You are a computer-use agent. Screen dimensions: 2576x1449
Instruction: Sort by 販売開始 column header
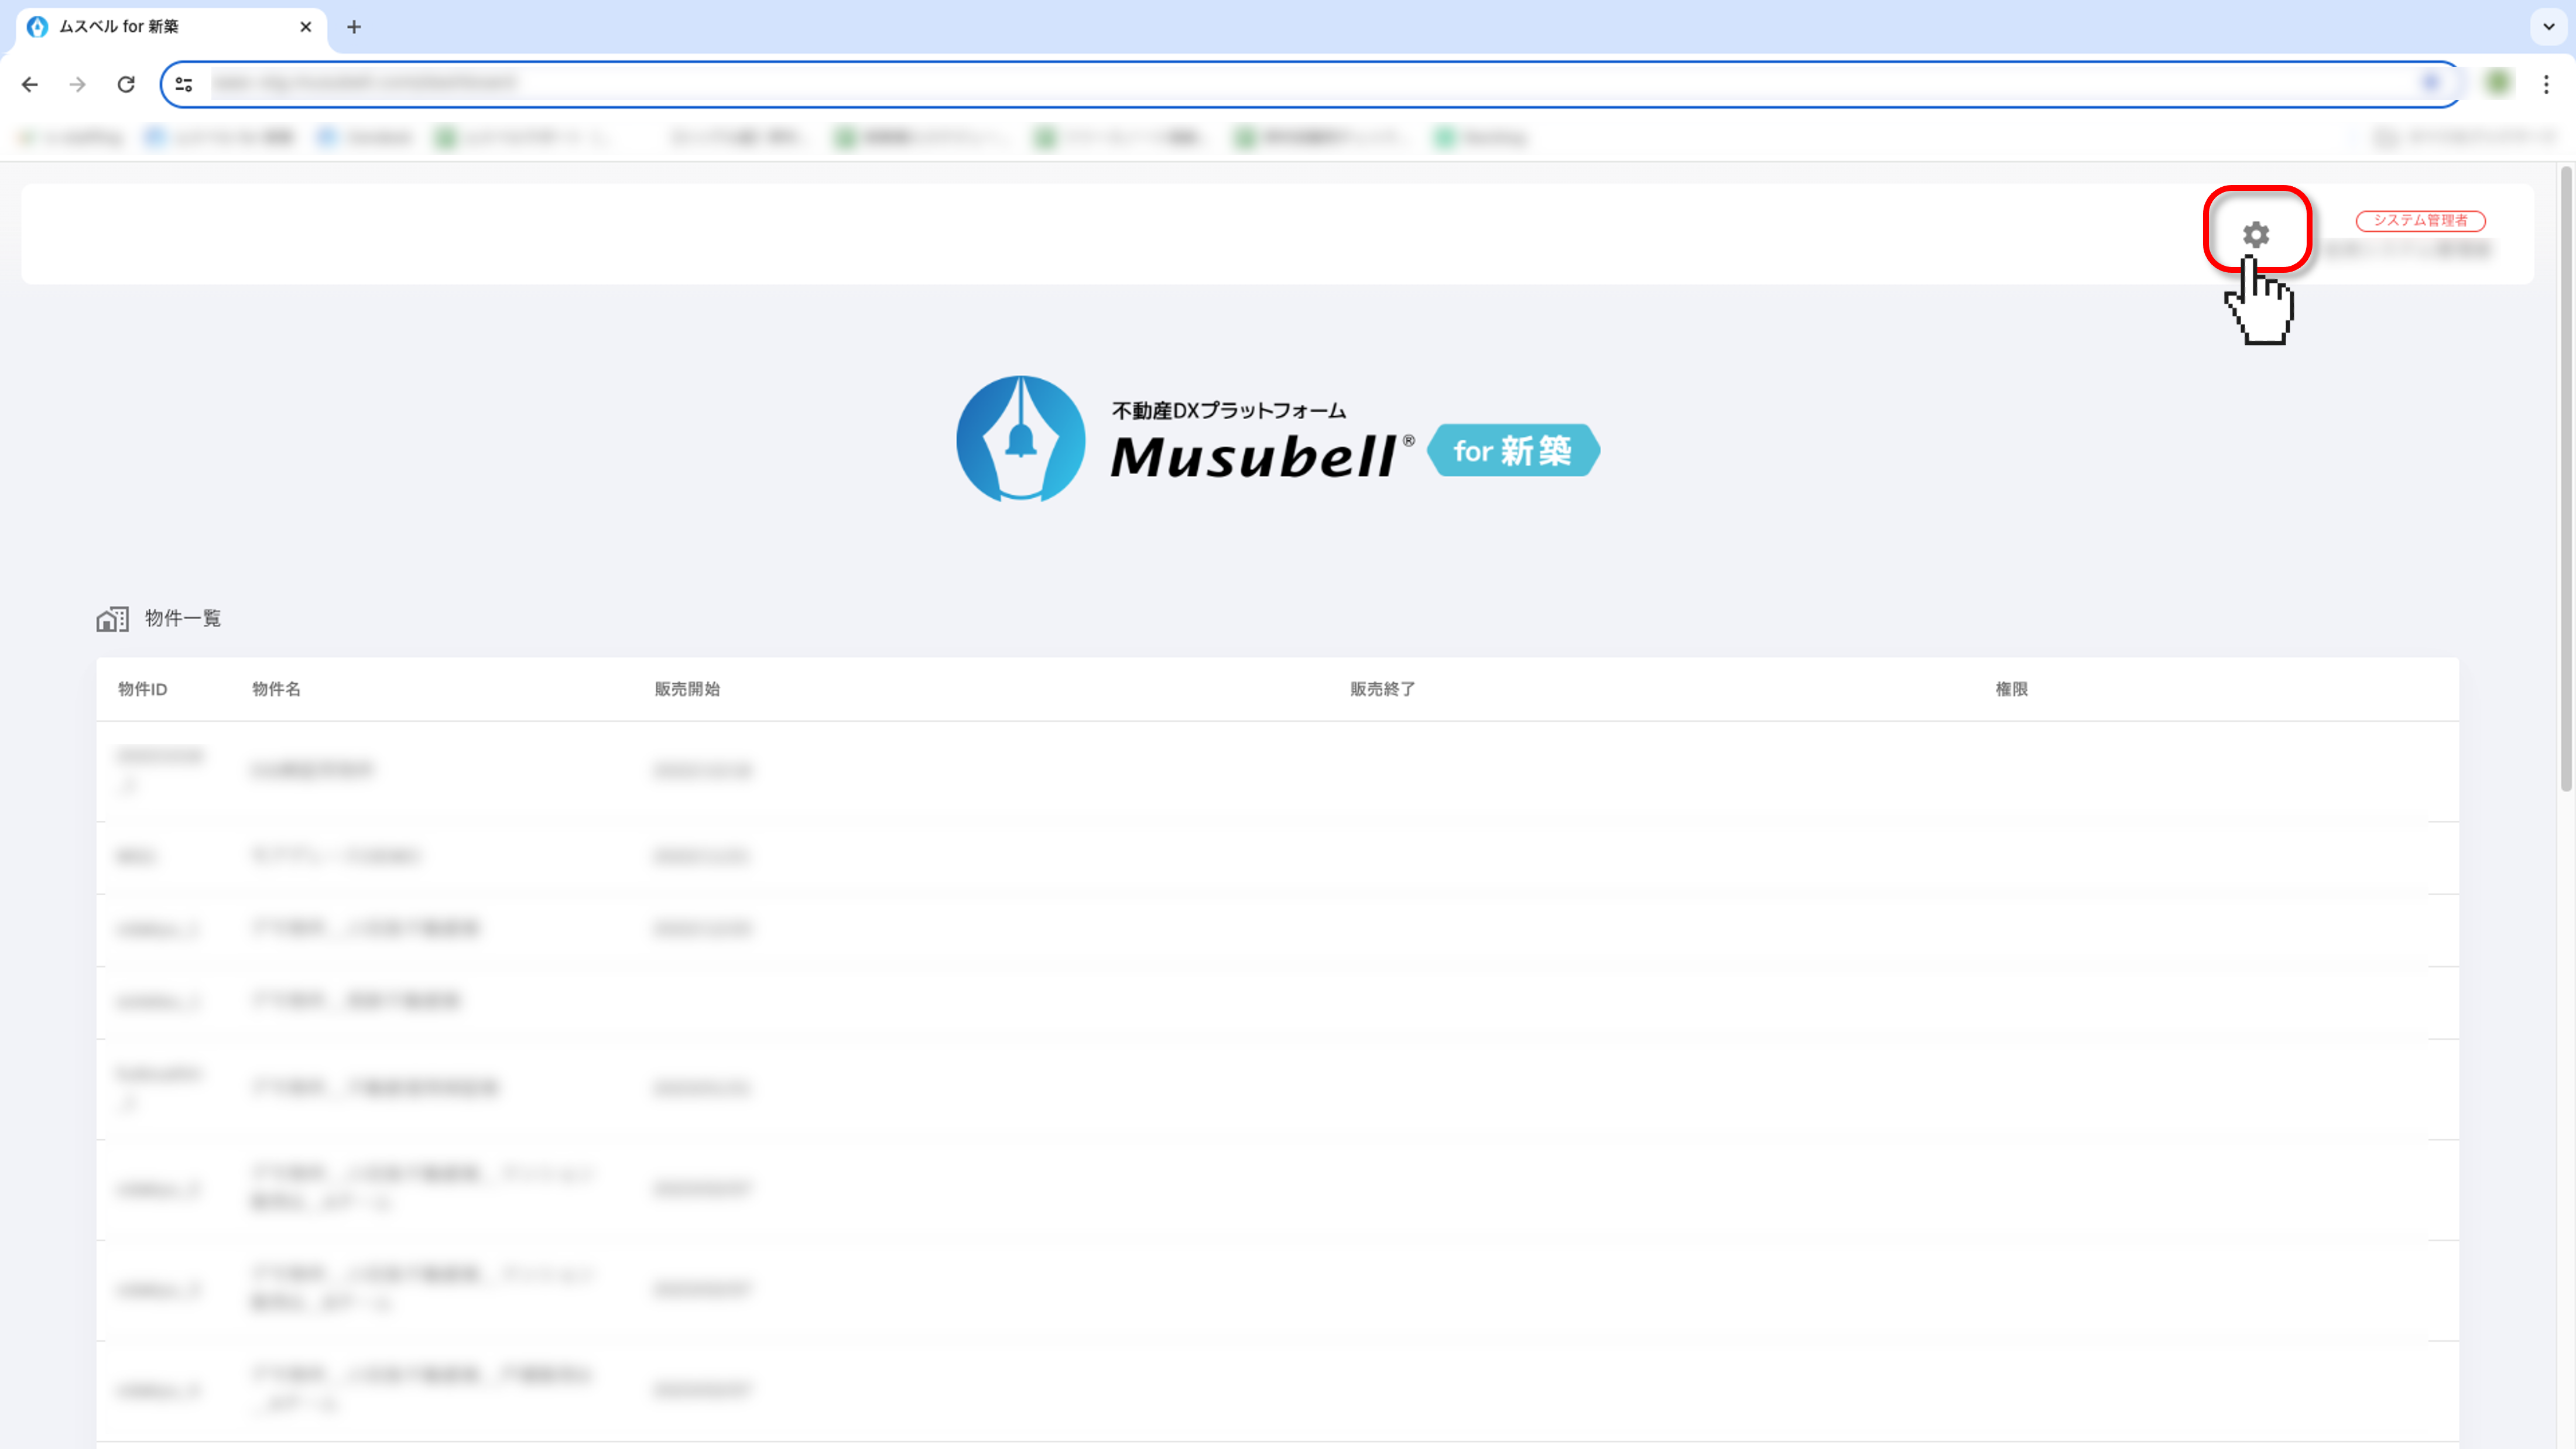687,689
